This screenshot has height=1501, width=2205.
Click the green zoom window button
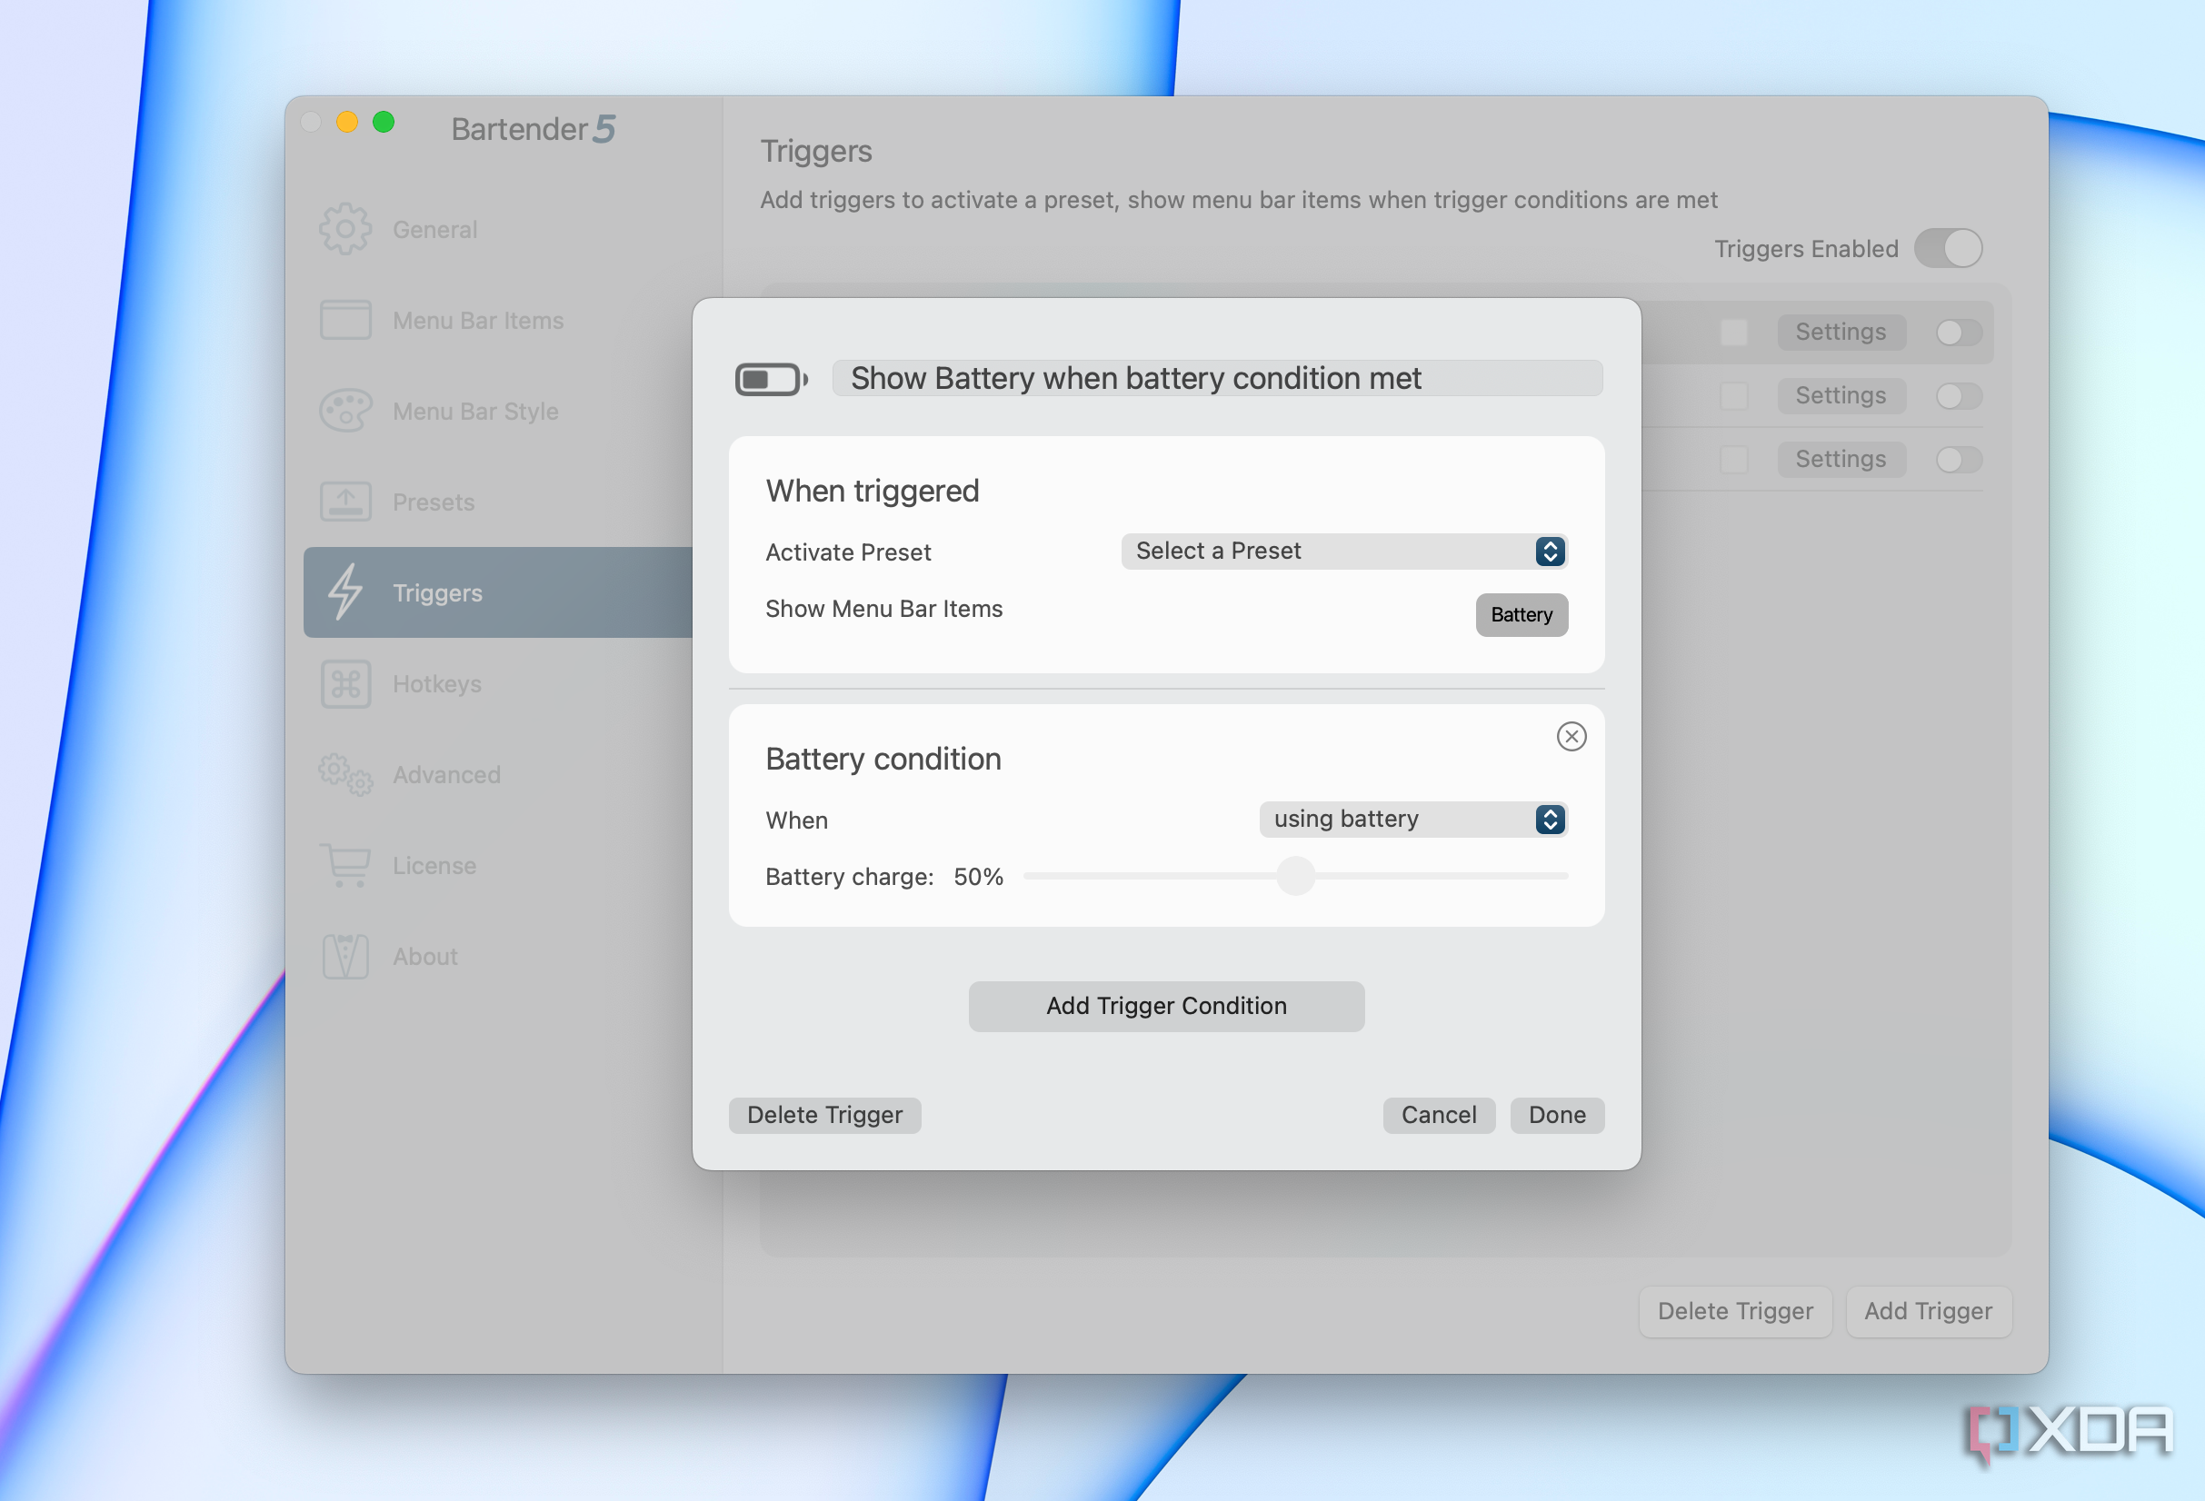click(x=384, y=123)
